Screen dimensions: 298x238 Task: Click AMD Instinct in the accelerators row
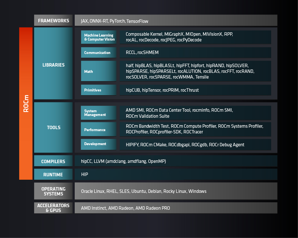(x=93, y=208)
